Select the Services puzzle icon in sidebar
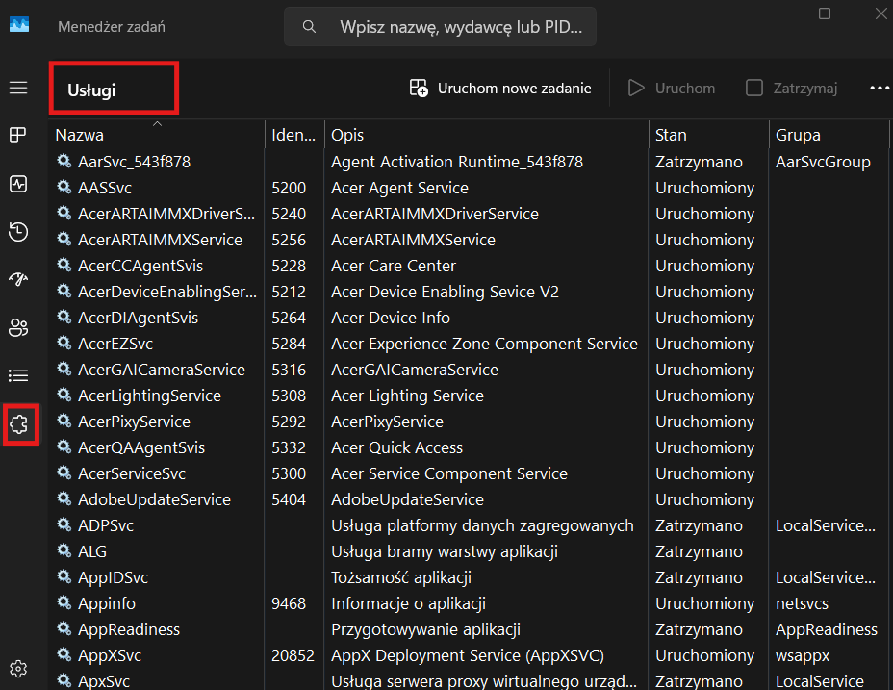This screenshot has height=690, width=893. tap(20, 423)
